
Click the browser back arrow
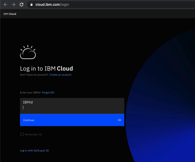(x=5, y=5)
